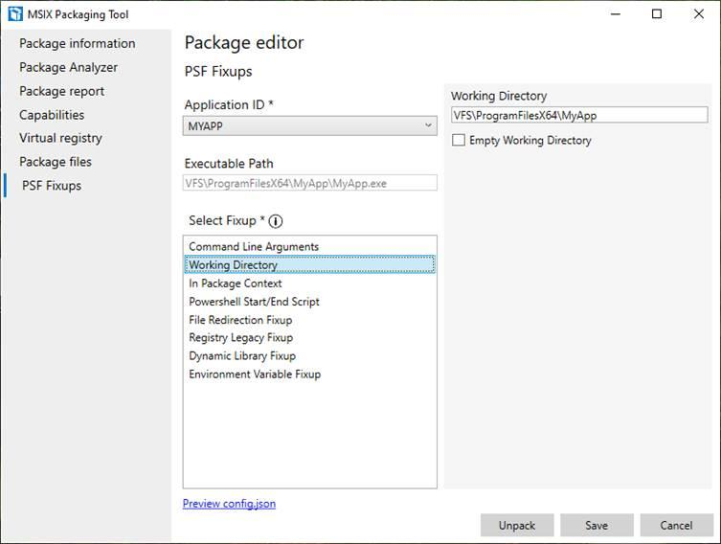Open the Package information section
Screen dimensions: 721x544
click(78, 43)
